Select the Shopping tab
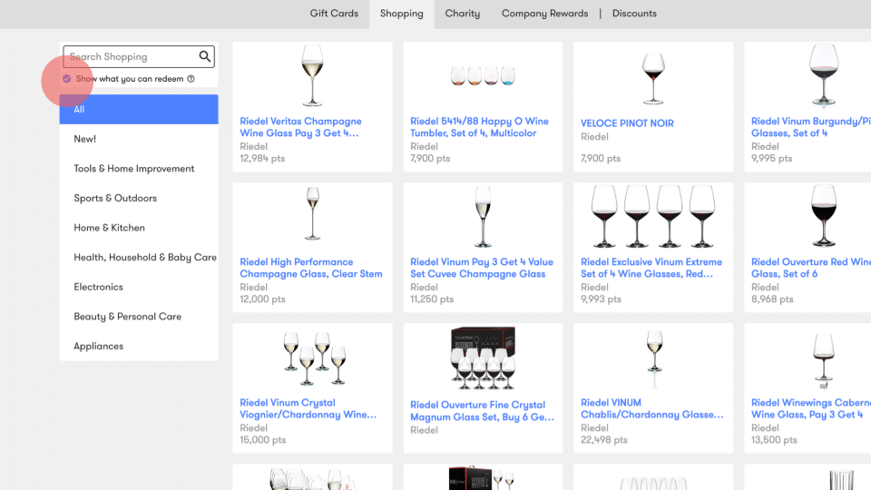Viewport: 871px width, 490px height. tap(402, 14)
